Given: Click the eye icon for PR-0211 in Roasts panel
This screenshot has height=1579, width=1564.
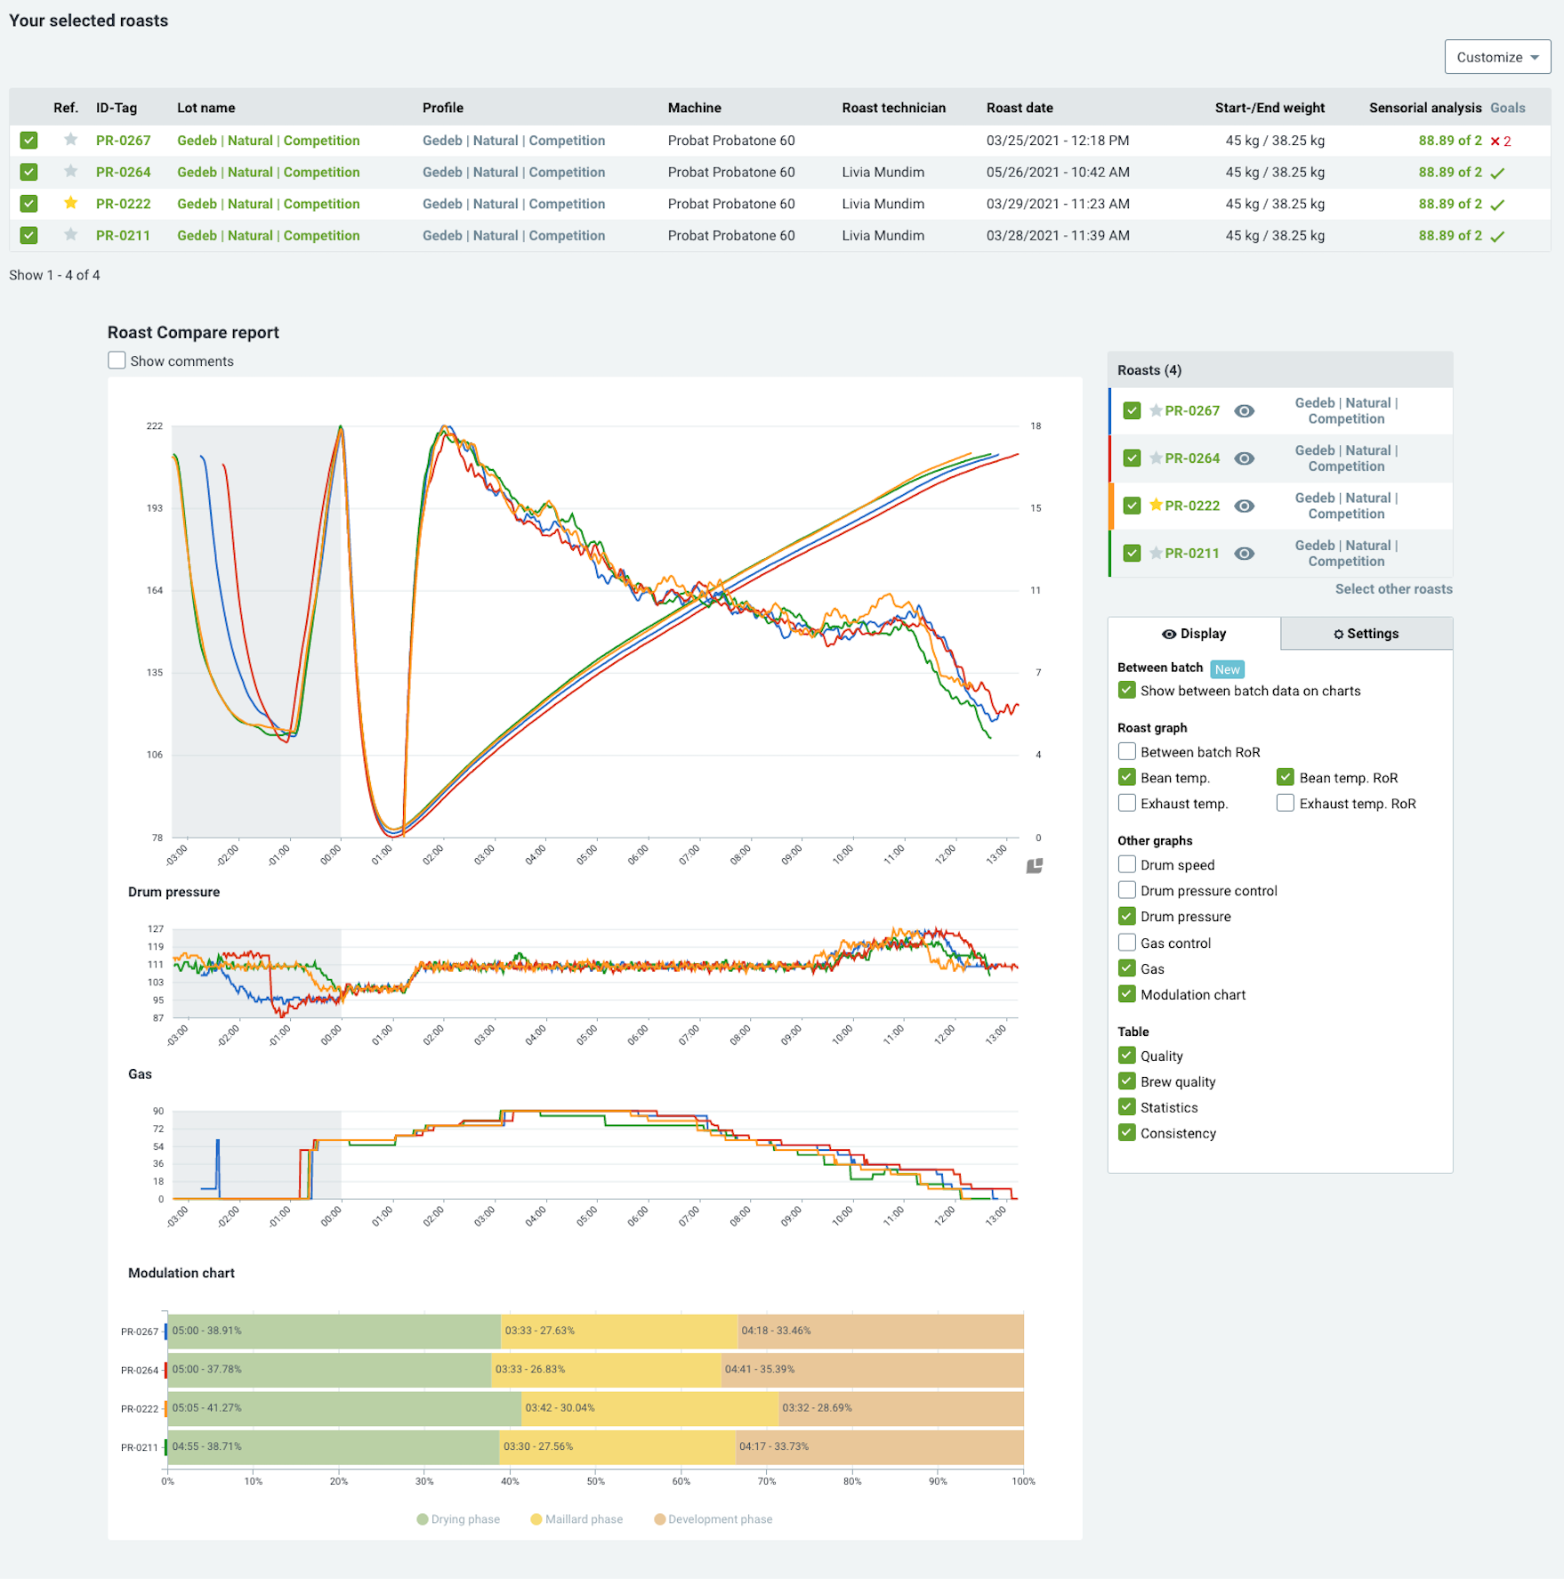Looking at the screenshot, I should [x=1245, y=554].
